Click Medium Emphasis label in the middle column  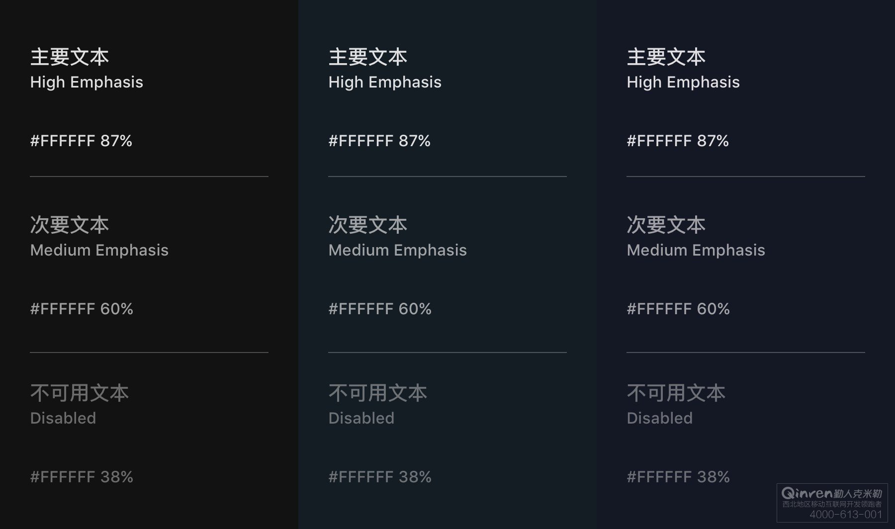click(x=397, y=250)
